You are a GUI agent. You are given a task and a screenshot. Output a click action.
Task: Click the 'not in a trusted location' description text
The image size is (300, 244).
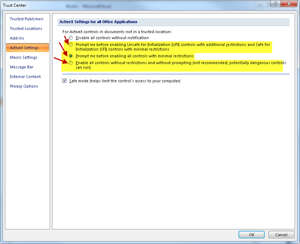[x=117, y=32]
